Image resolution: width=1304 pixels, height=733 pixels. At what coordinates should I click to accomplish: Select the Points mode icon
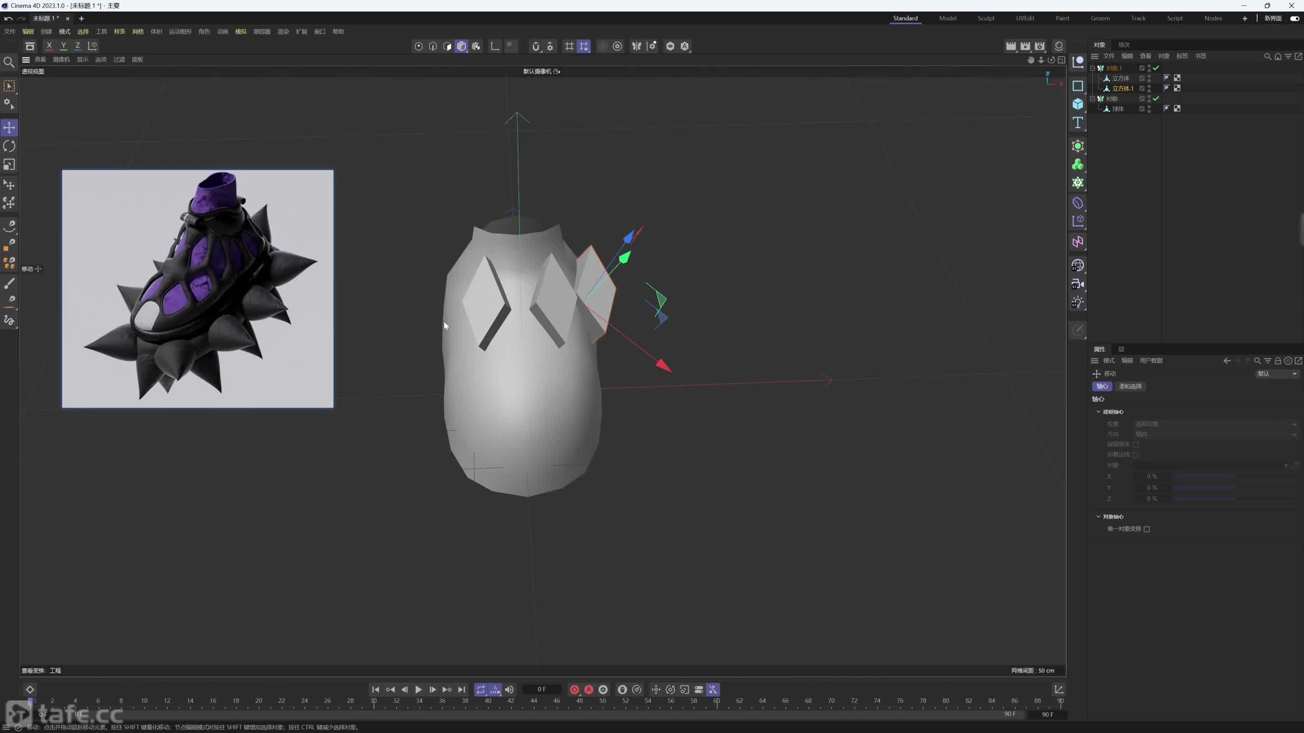coord(419,46)
